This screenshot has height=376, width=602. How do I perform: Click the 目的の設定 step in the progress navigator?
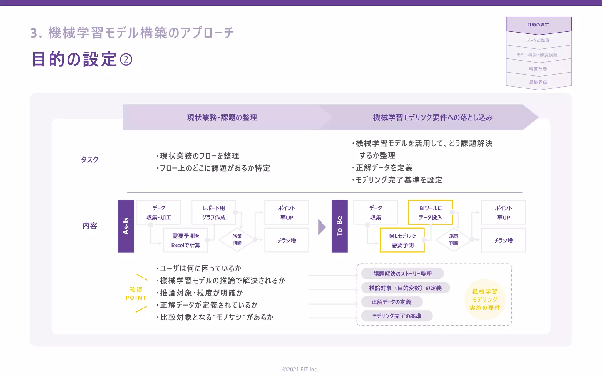point(539,25)
